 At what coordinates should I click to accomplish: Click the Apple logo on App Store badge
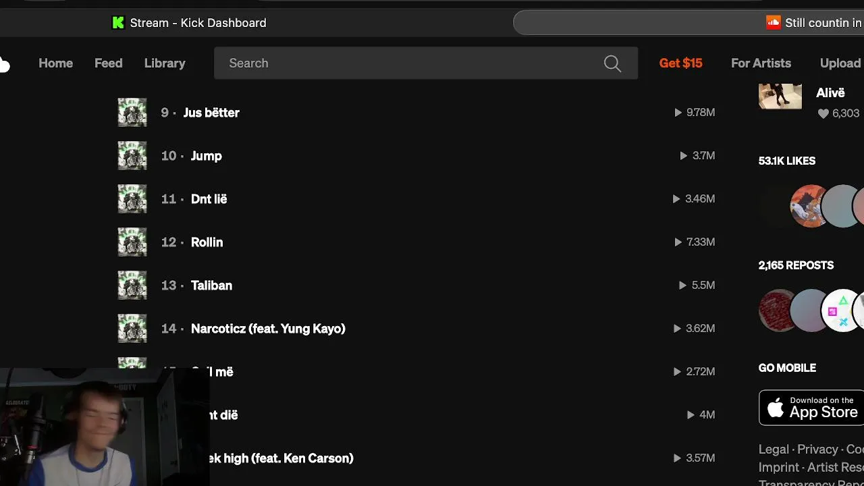point(776,408)
